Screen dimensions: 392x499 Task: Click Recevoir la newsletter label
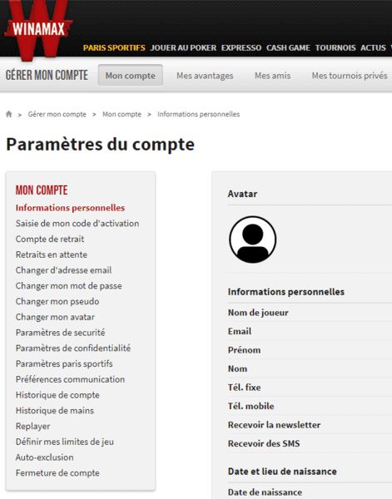[274, 425]
